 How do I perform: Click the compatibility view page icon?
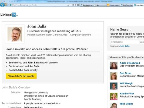[x=73, y=5]
